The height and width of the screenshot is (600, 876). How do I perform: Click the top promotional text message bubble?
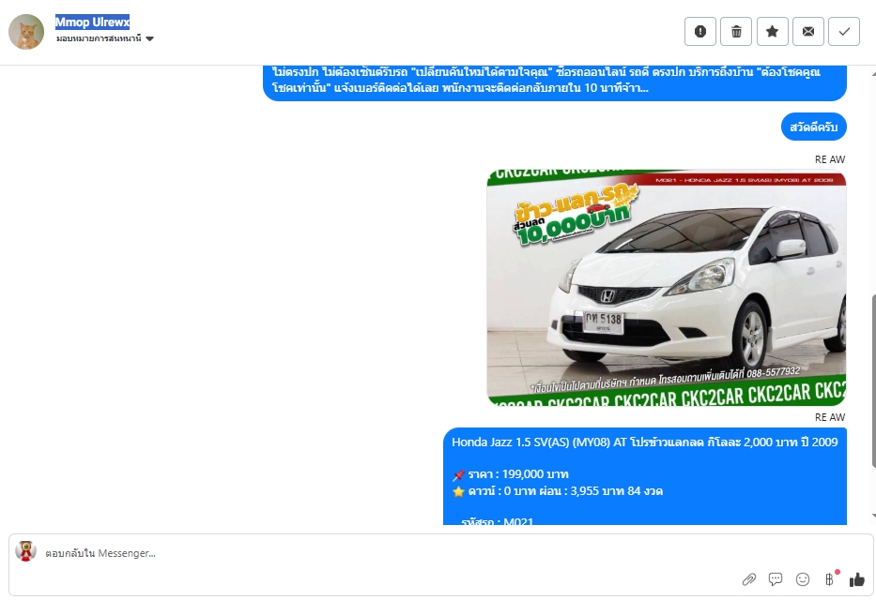click(x=554, y=81)
